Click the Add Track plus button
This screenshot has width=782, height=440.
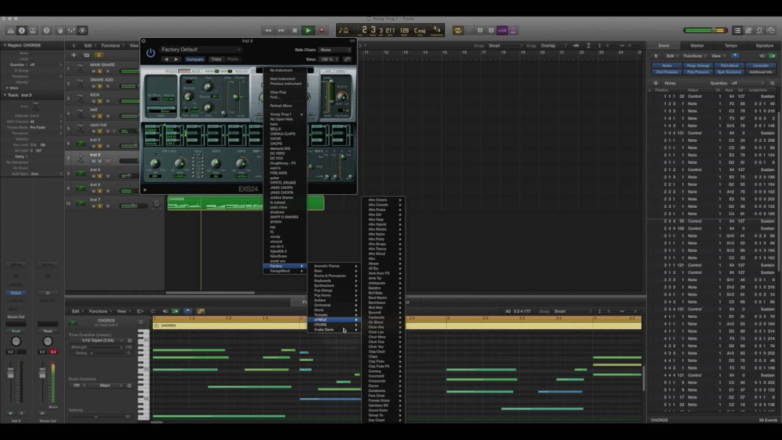coord(73,55)
